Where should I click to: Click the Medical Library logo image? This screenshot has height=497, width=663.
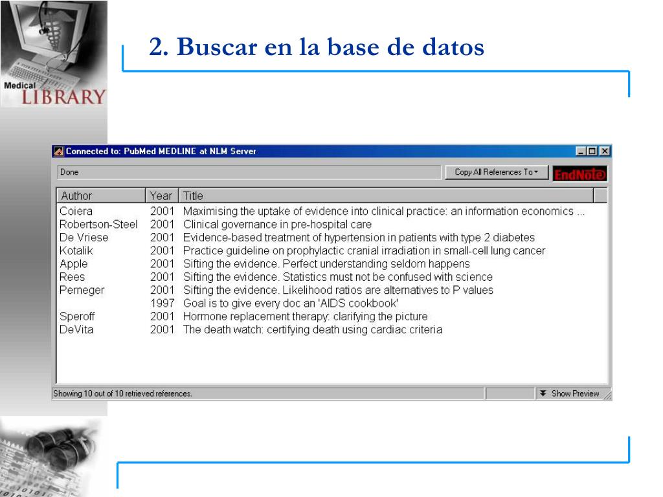pyautogui.click(x=54, y=53)
